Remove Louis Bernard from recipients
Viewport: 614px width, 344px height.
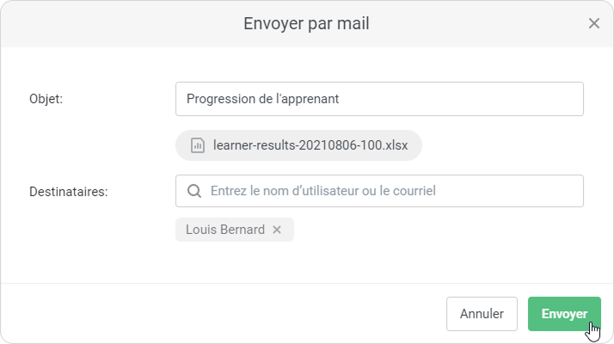277,230
